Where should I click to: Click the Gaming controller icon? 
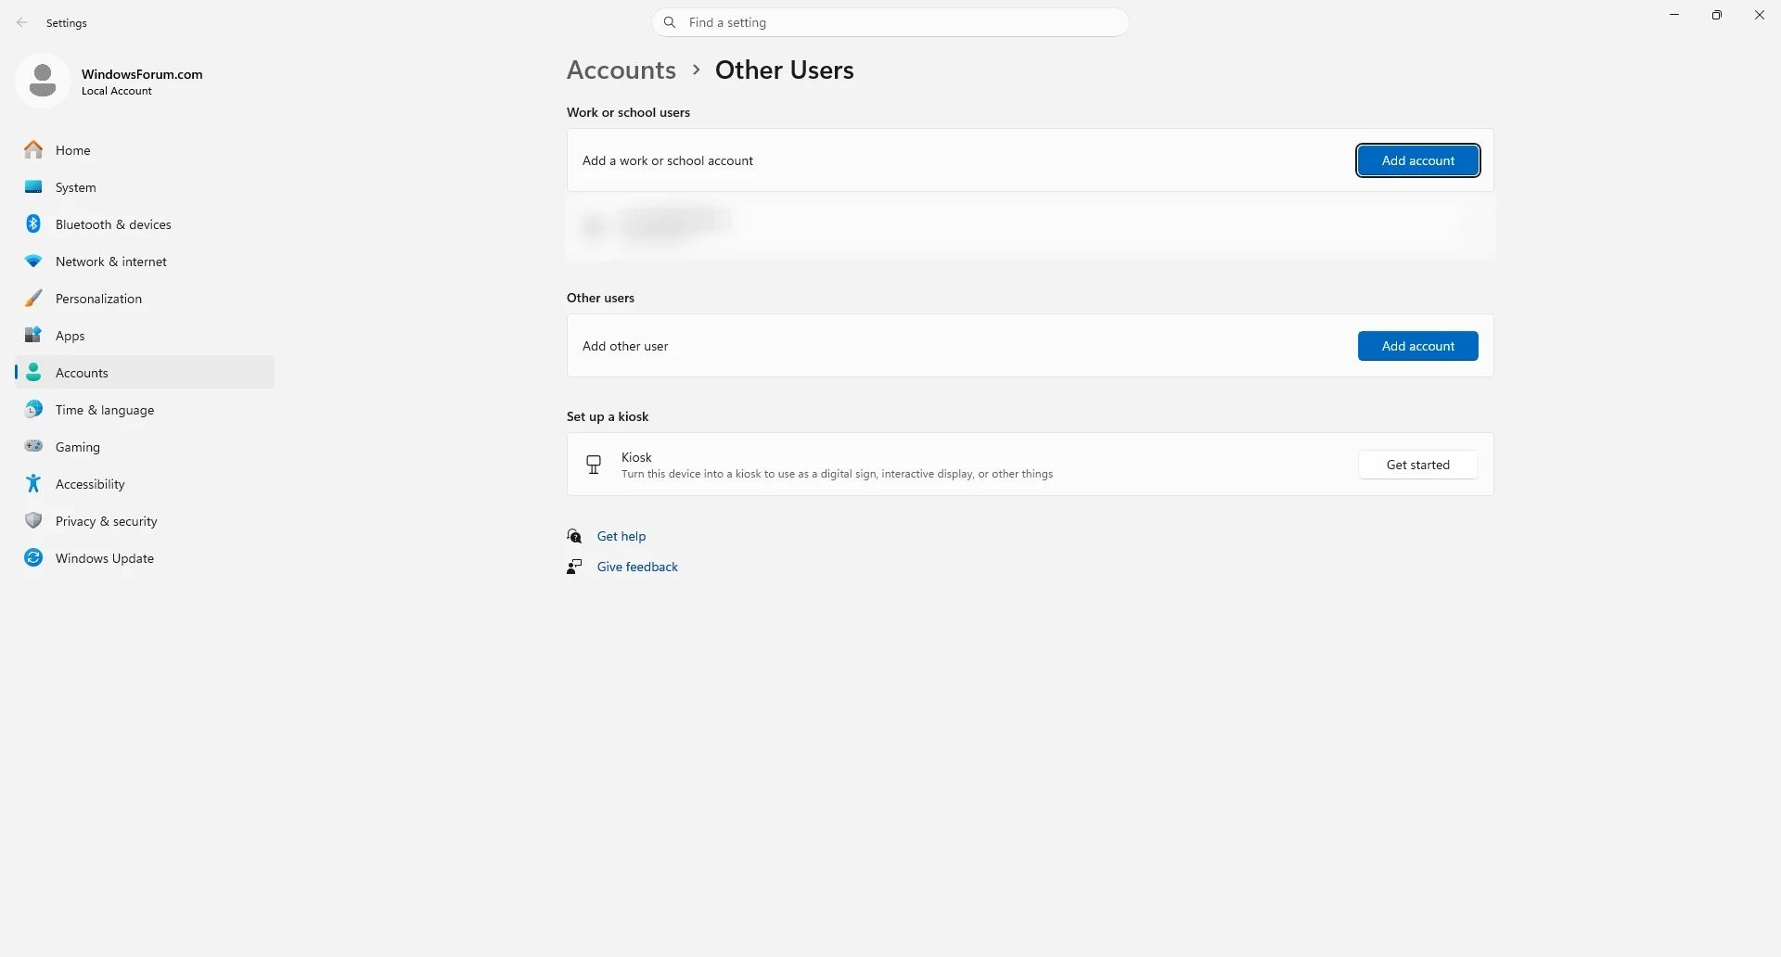[33, 447]
